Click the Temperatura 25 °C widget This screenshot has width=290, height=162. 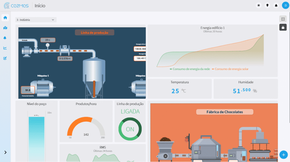click(180, 88)
